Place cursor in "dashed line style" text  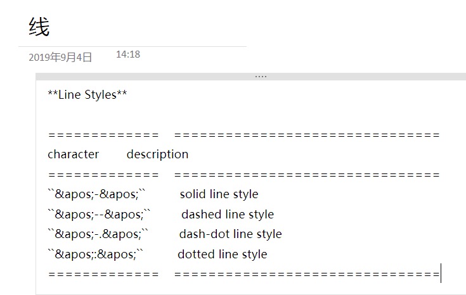(228, 215)
